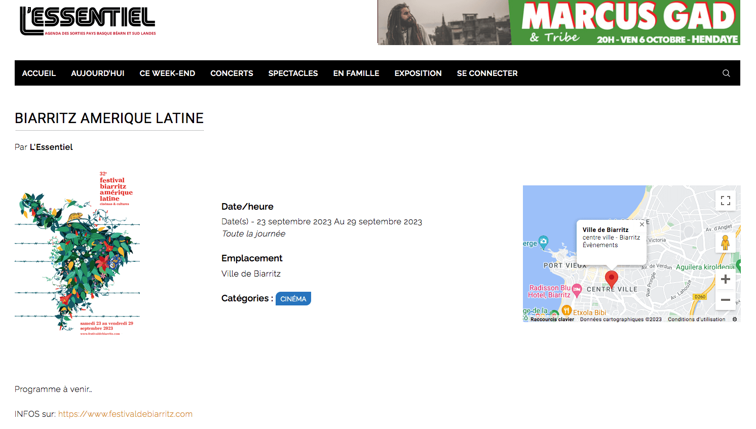Open the Évènements link in map popup
Image resolution: width=756 pixels, height=429 pixels.
coord(600,245)
